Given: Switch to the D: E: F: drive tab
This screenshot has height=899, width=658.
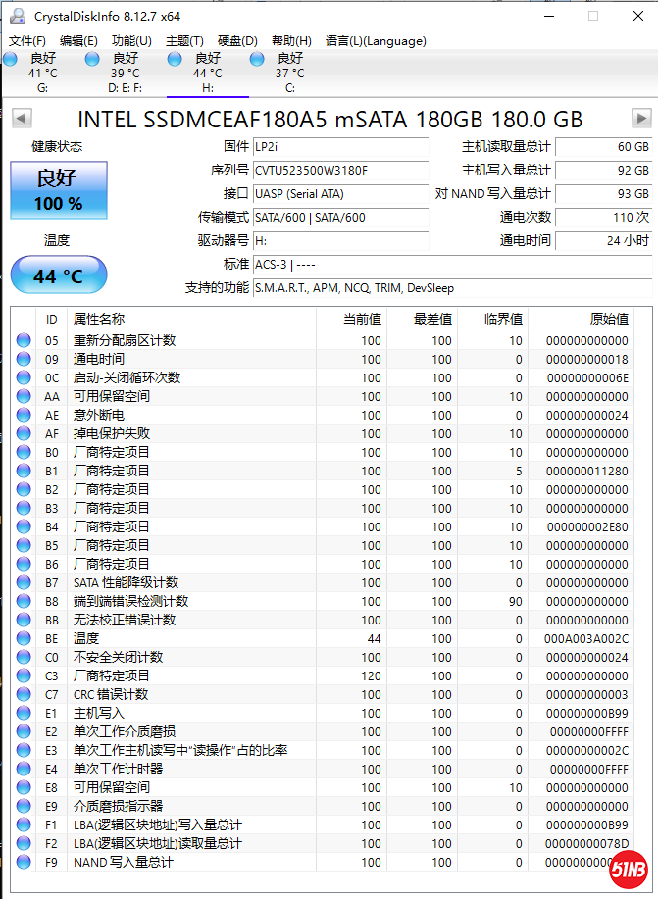Looking at the screenshot, I should (x=125, y=74).
